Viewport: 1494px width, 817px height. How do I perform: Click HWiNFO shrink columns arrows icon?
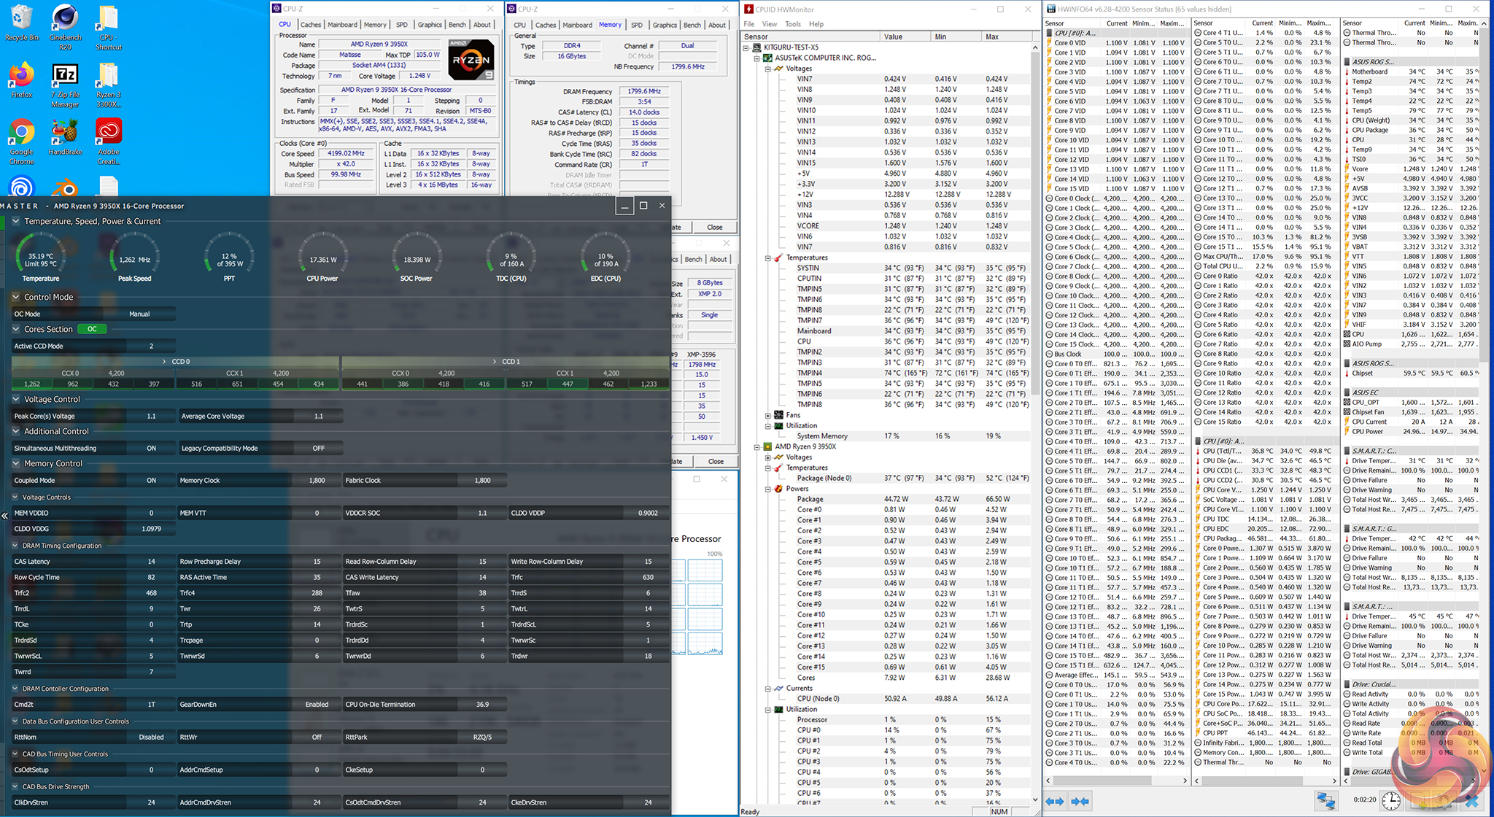coord(1080,801)
